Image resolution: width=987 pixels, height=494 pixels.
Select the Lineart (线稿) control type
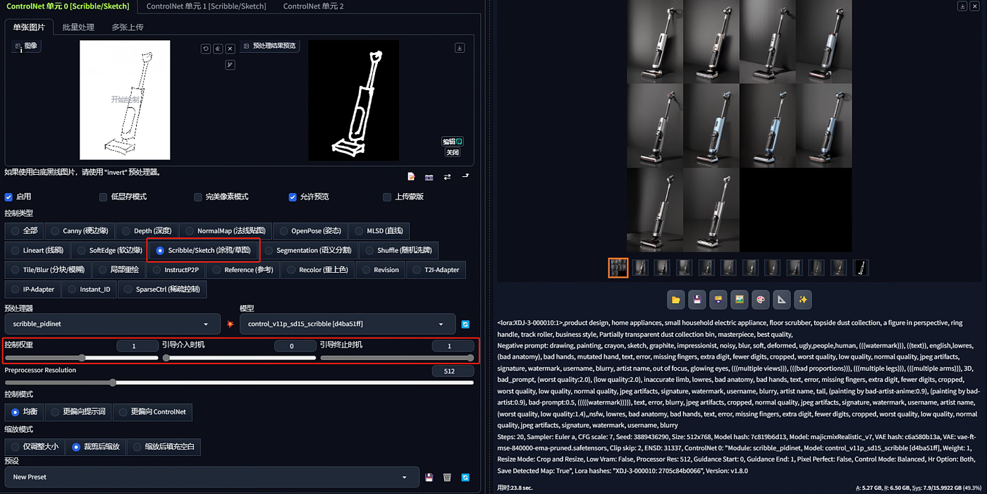pyautogui.click(x=37, y=250)
